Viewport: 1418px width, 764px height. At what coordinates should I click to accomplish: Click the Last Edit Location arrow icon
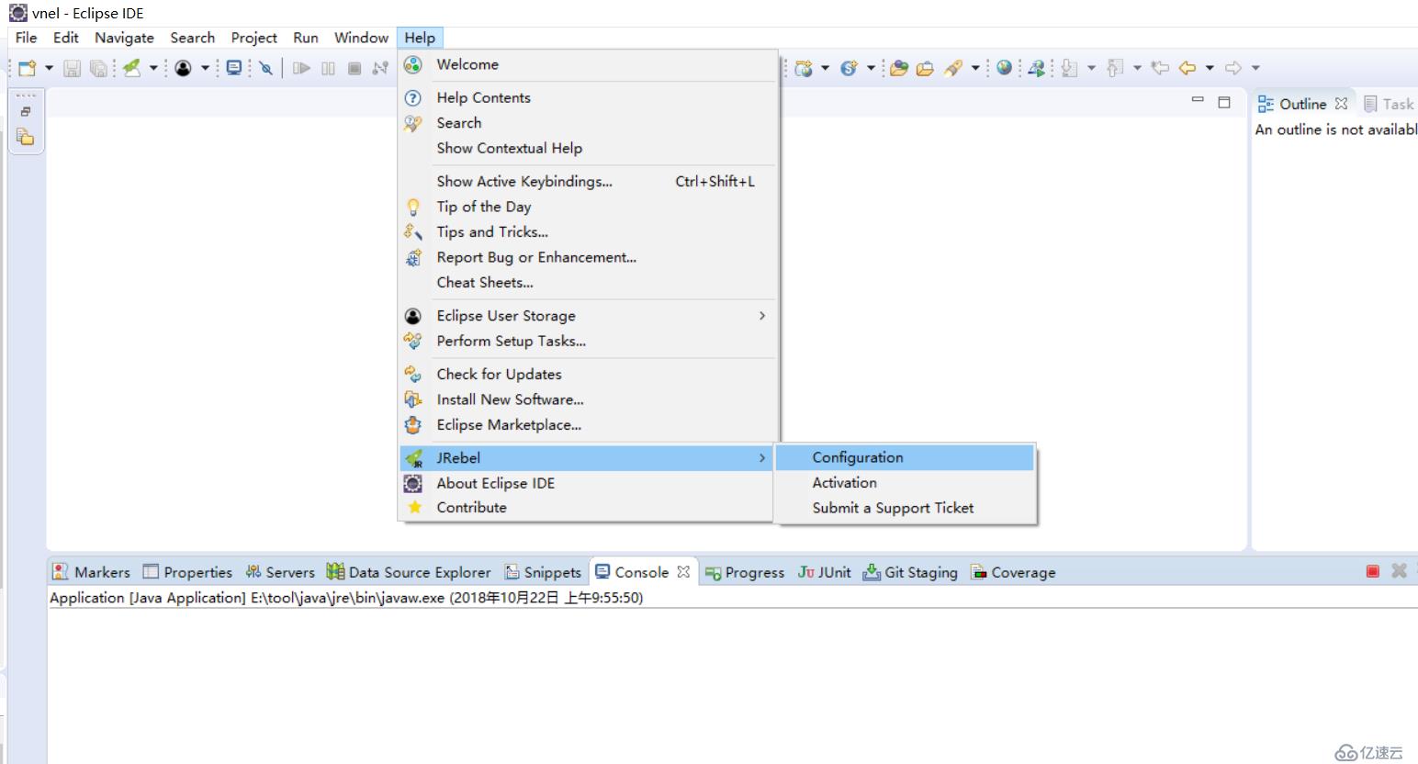tap(1161, 68)
